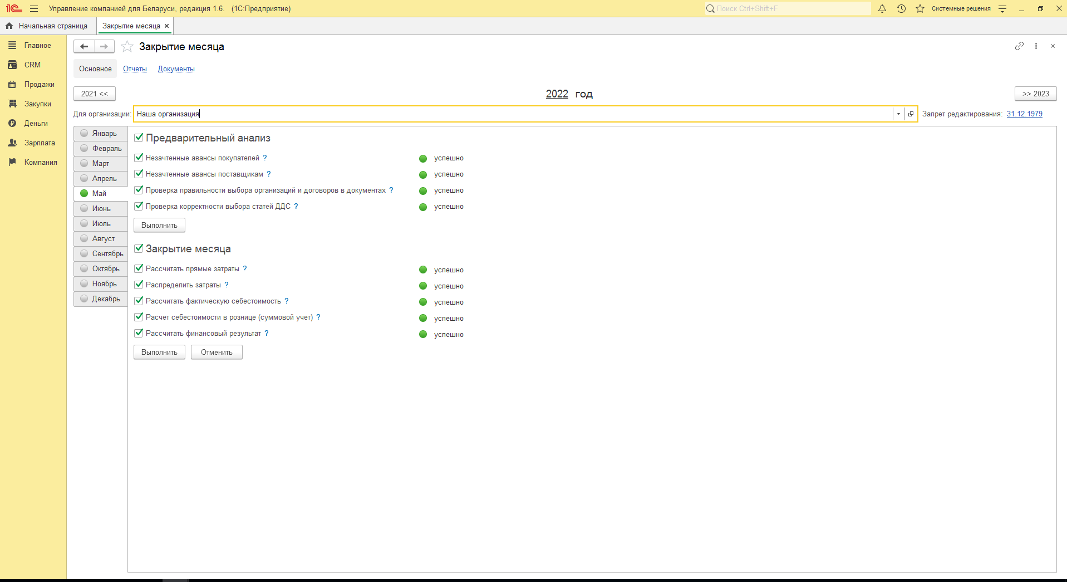The width and height of the screenshot is (1067, 582).
Task: Select the Июнь month tab
Action: 101,208
